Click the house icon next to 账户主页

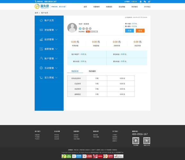(x=41, y=20)
